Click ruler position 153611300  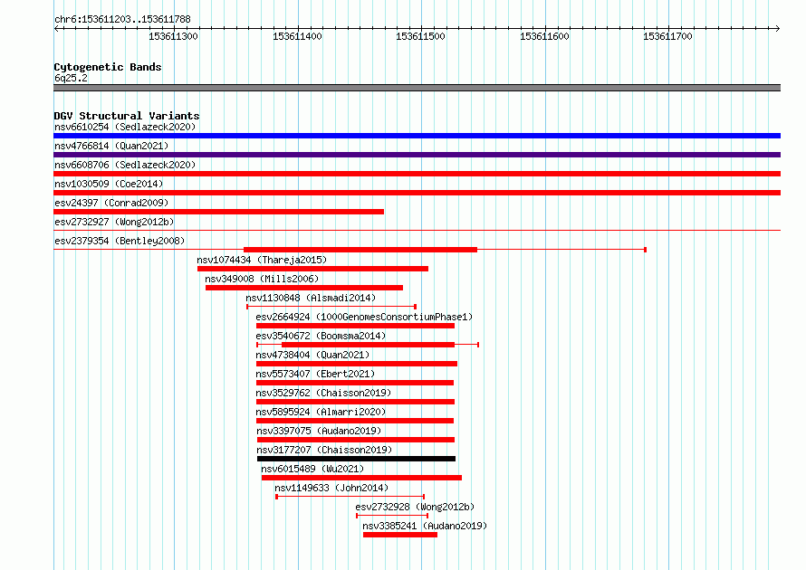point(173,36)
